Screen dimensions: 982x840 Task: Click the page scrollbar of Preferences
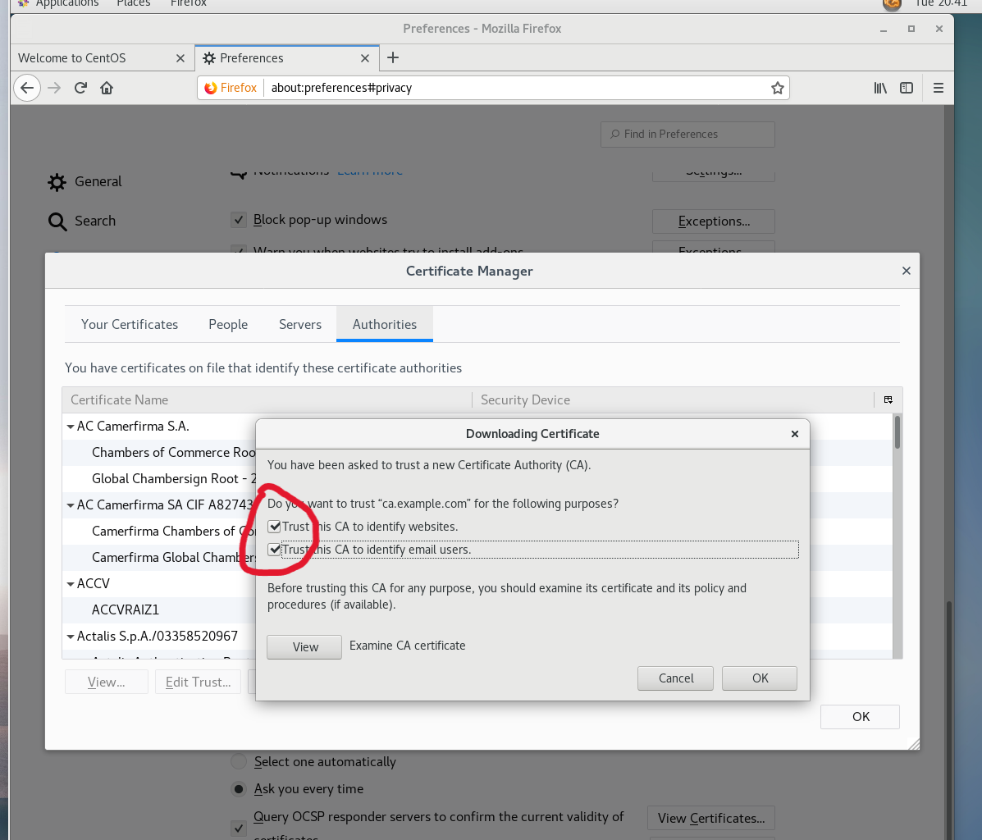[x=949, y=720]
